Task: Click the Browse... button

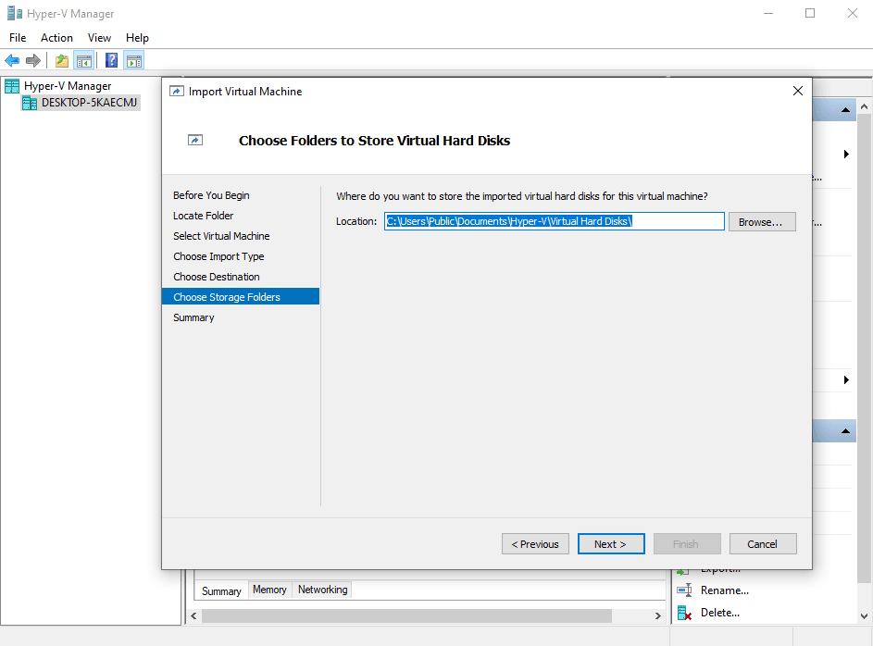Action: click(x=762, y=222)
